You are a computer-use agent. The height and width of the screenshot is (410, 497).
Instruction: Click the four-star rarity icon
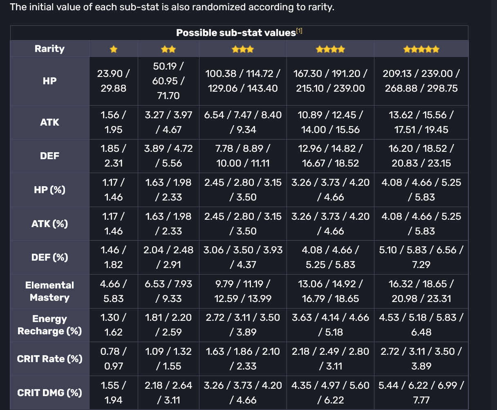click(x=330, y=50)
